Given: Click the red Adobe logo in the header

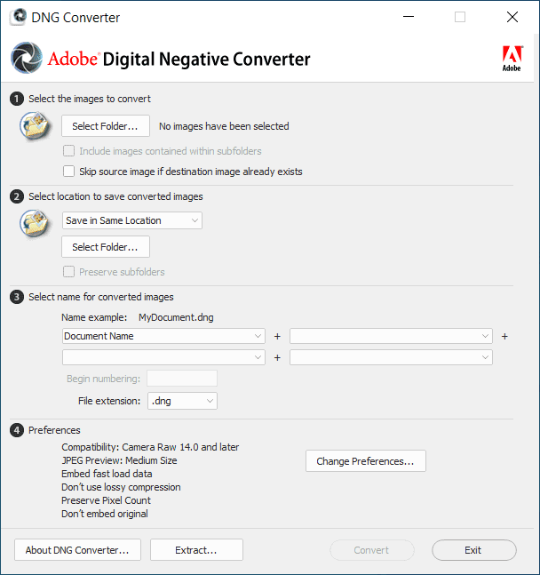Looking at the screenshot, I should (512, 59).
